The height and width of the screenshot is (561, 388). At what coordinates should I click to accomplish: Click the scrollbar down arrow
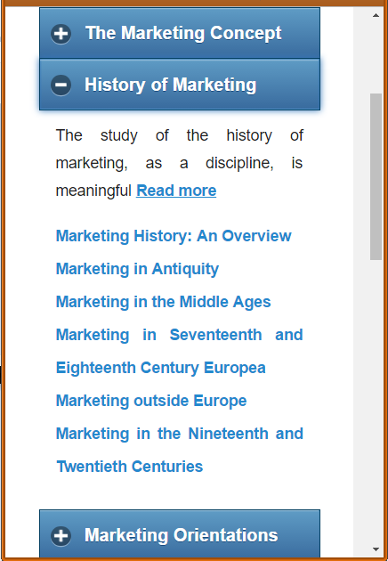[376, 549]
